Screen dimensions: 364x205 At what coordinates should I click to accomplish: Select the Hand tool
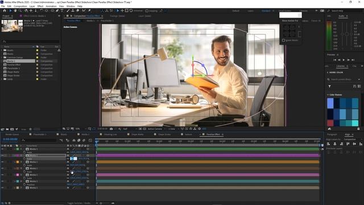point(15,11)
